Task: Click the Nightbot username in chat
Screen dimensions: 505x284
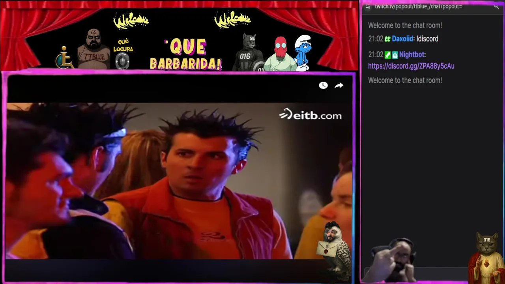Action: (411, 54)
